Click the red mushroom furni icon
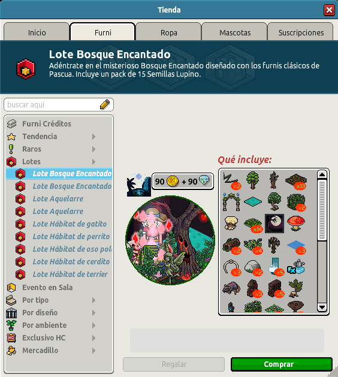The width and height of the screenshot is (338, 377). point(295,224)
